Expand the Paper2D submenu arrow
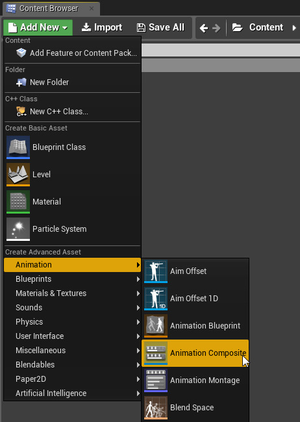The image size is (300, 422). [x=138, y=379]
